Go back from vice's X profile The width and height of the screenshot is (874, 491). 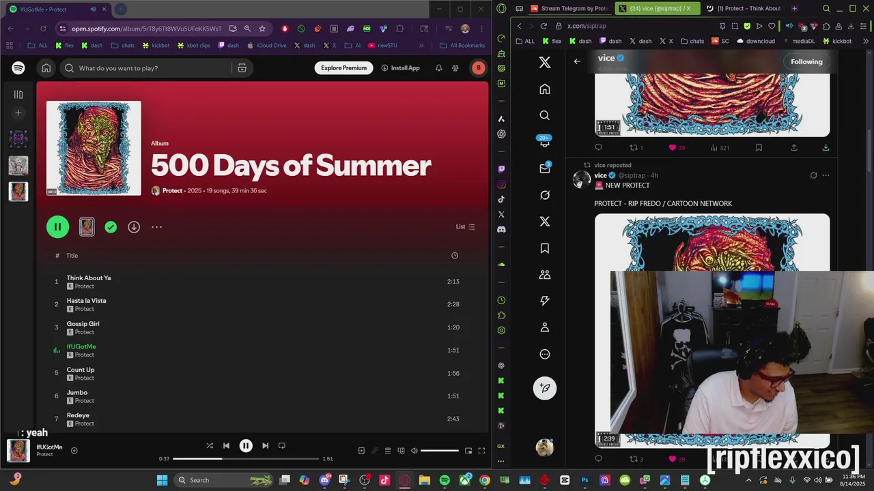coord(577,61)
